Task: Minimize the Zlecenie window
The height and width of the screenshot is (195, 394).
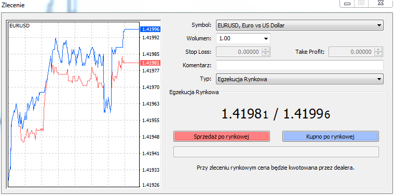Action: point(347,3)
